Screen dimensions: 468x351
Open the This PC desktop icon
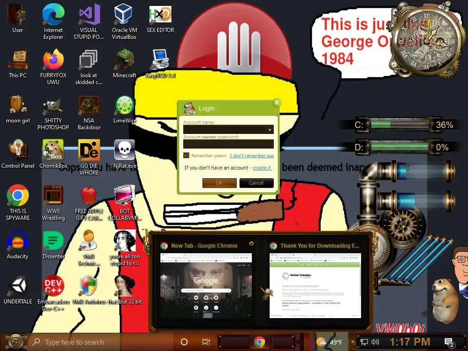(x=17, y=64)
